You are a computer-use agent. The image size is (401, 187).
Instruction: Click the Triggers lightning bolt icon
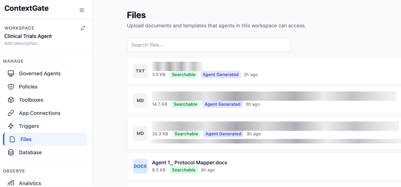coord(11,126)
